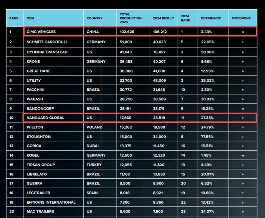Click the up arrow in Mac Trailers row
The width and height of the screenshot is (265, 218).
[243, 212]
